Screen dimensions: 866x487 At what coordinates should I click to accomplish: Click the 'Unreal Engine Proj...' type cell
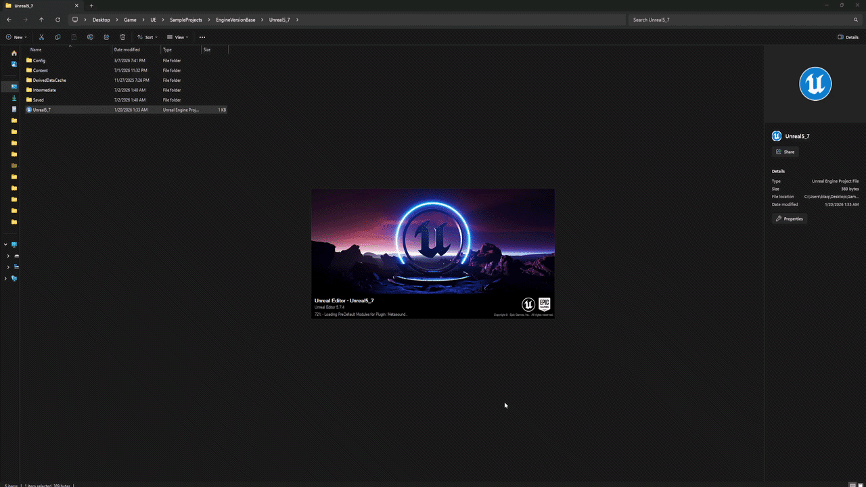(x=181, y=110)
